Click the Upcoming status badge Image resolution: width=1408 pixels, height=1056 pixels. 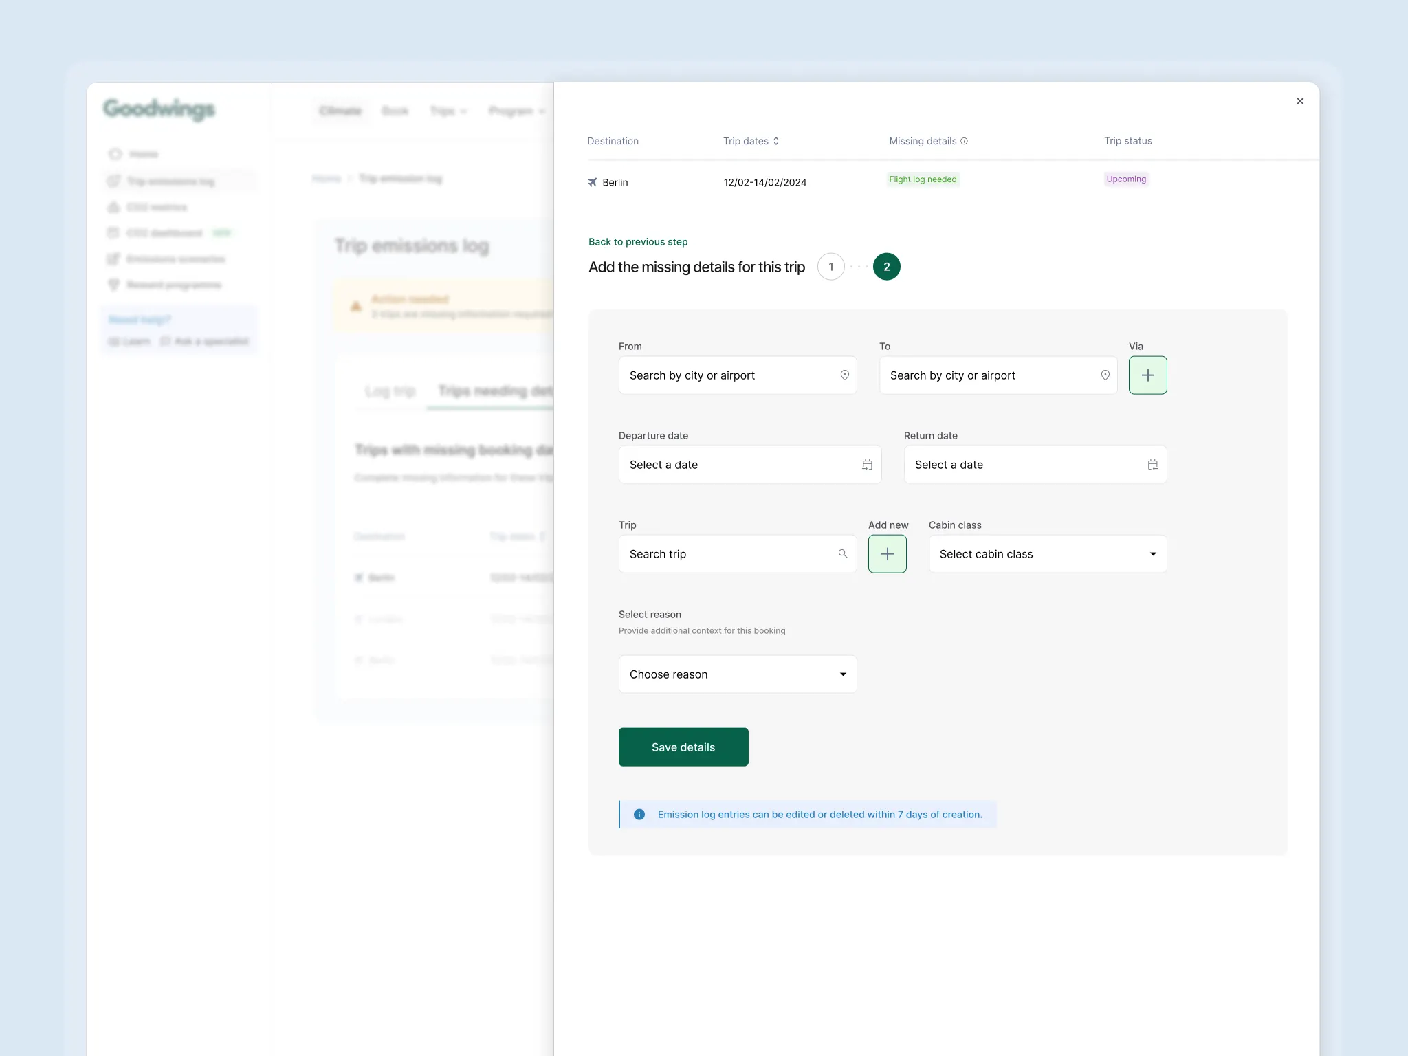(x=1125, y=179)
